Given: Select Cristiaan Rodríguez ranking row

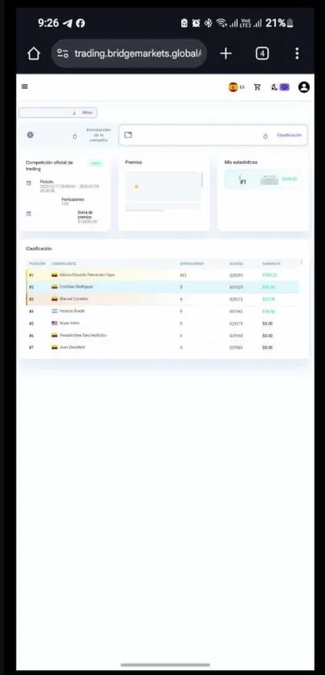Looking at the screenshot, I should point(162,287).
